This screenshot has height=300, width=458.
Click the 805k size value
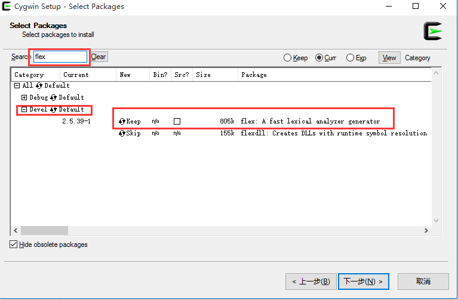click(x=228, y=121)
